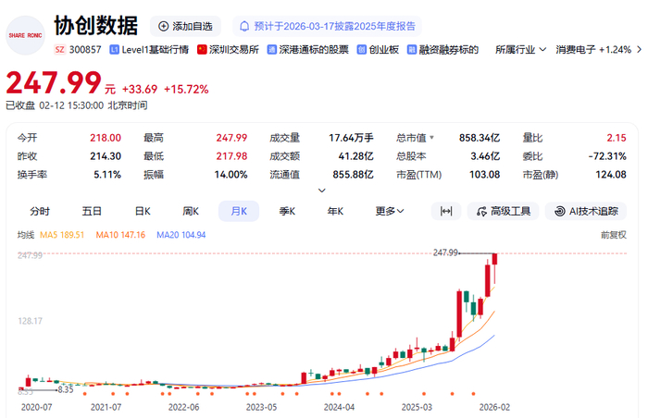Click the 128.17 price axis label

[30, 321]
